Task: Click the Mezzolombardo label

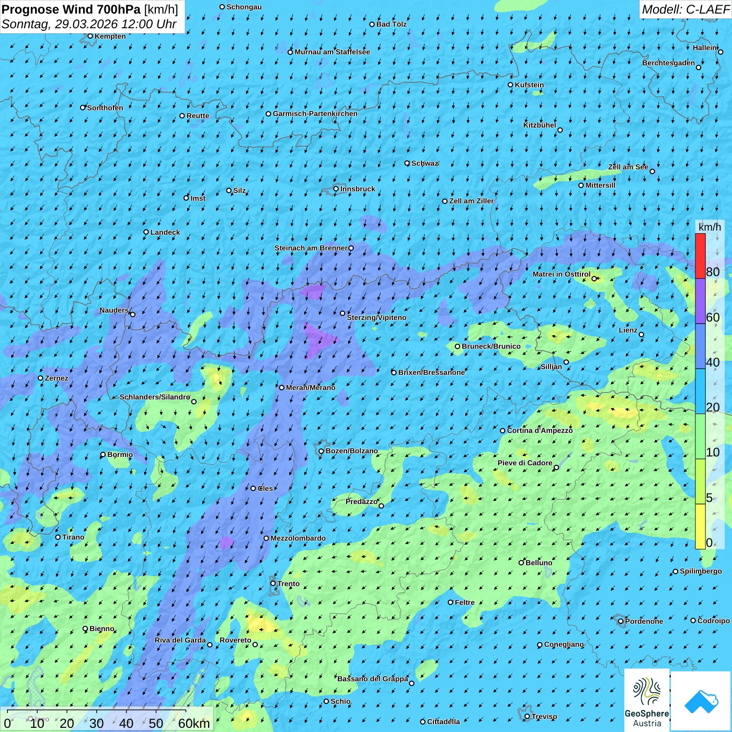Action: 298,538
